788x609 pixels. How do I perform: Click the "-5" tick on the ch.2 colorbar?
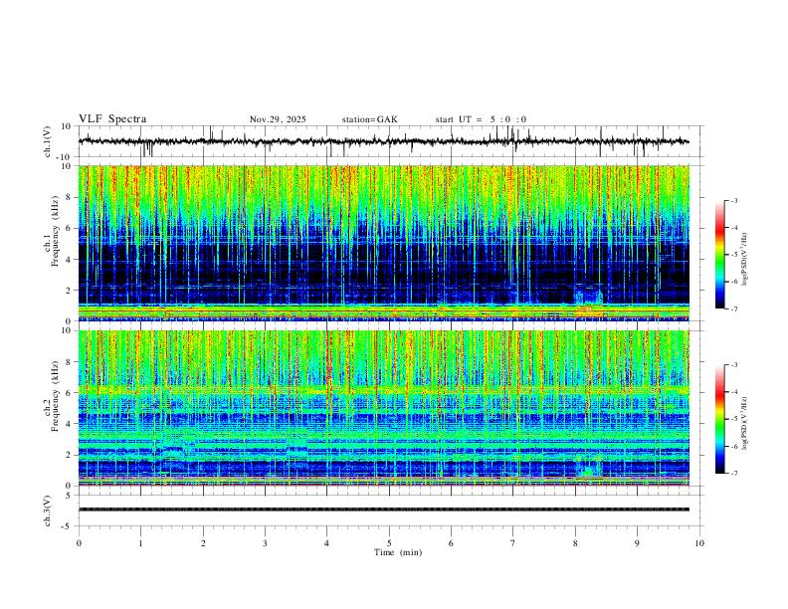pyautogui.click(x=734, y=419)
